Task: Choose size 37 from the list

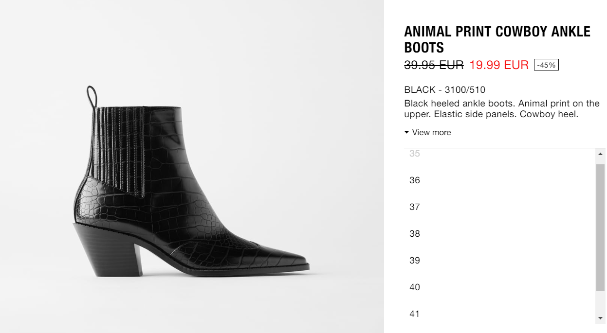Action: tap(499, 207)
